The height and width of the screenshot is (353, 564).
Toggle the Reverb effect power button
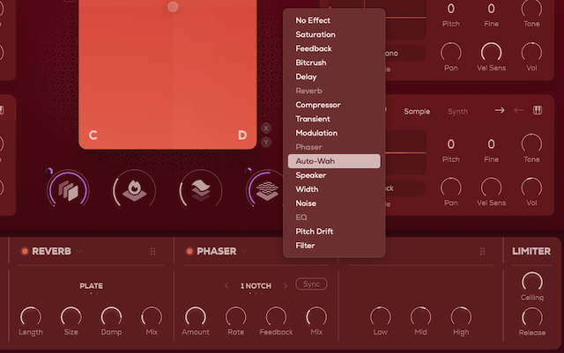pos(25,251)
